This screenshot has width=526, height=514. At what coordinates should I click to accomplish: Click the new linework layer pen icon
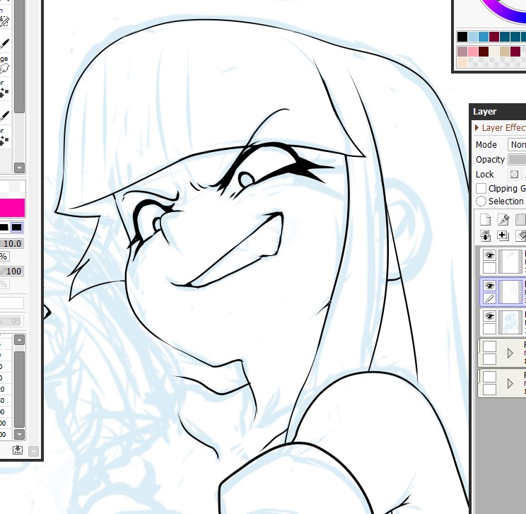point(503,220)
